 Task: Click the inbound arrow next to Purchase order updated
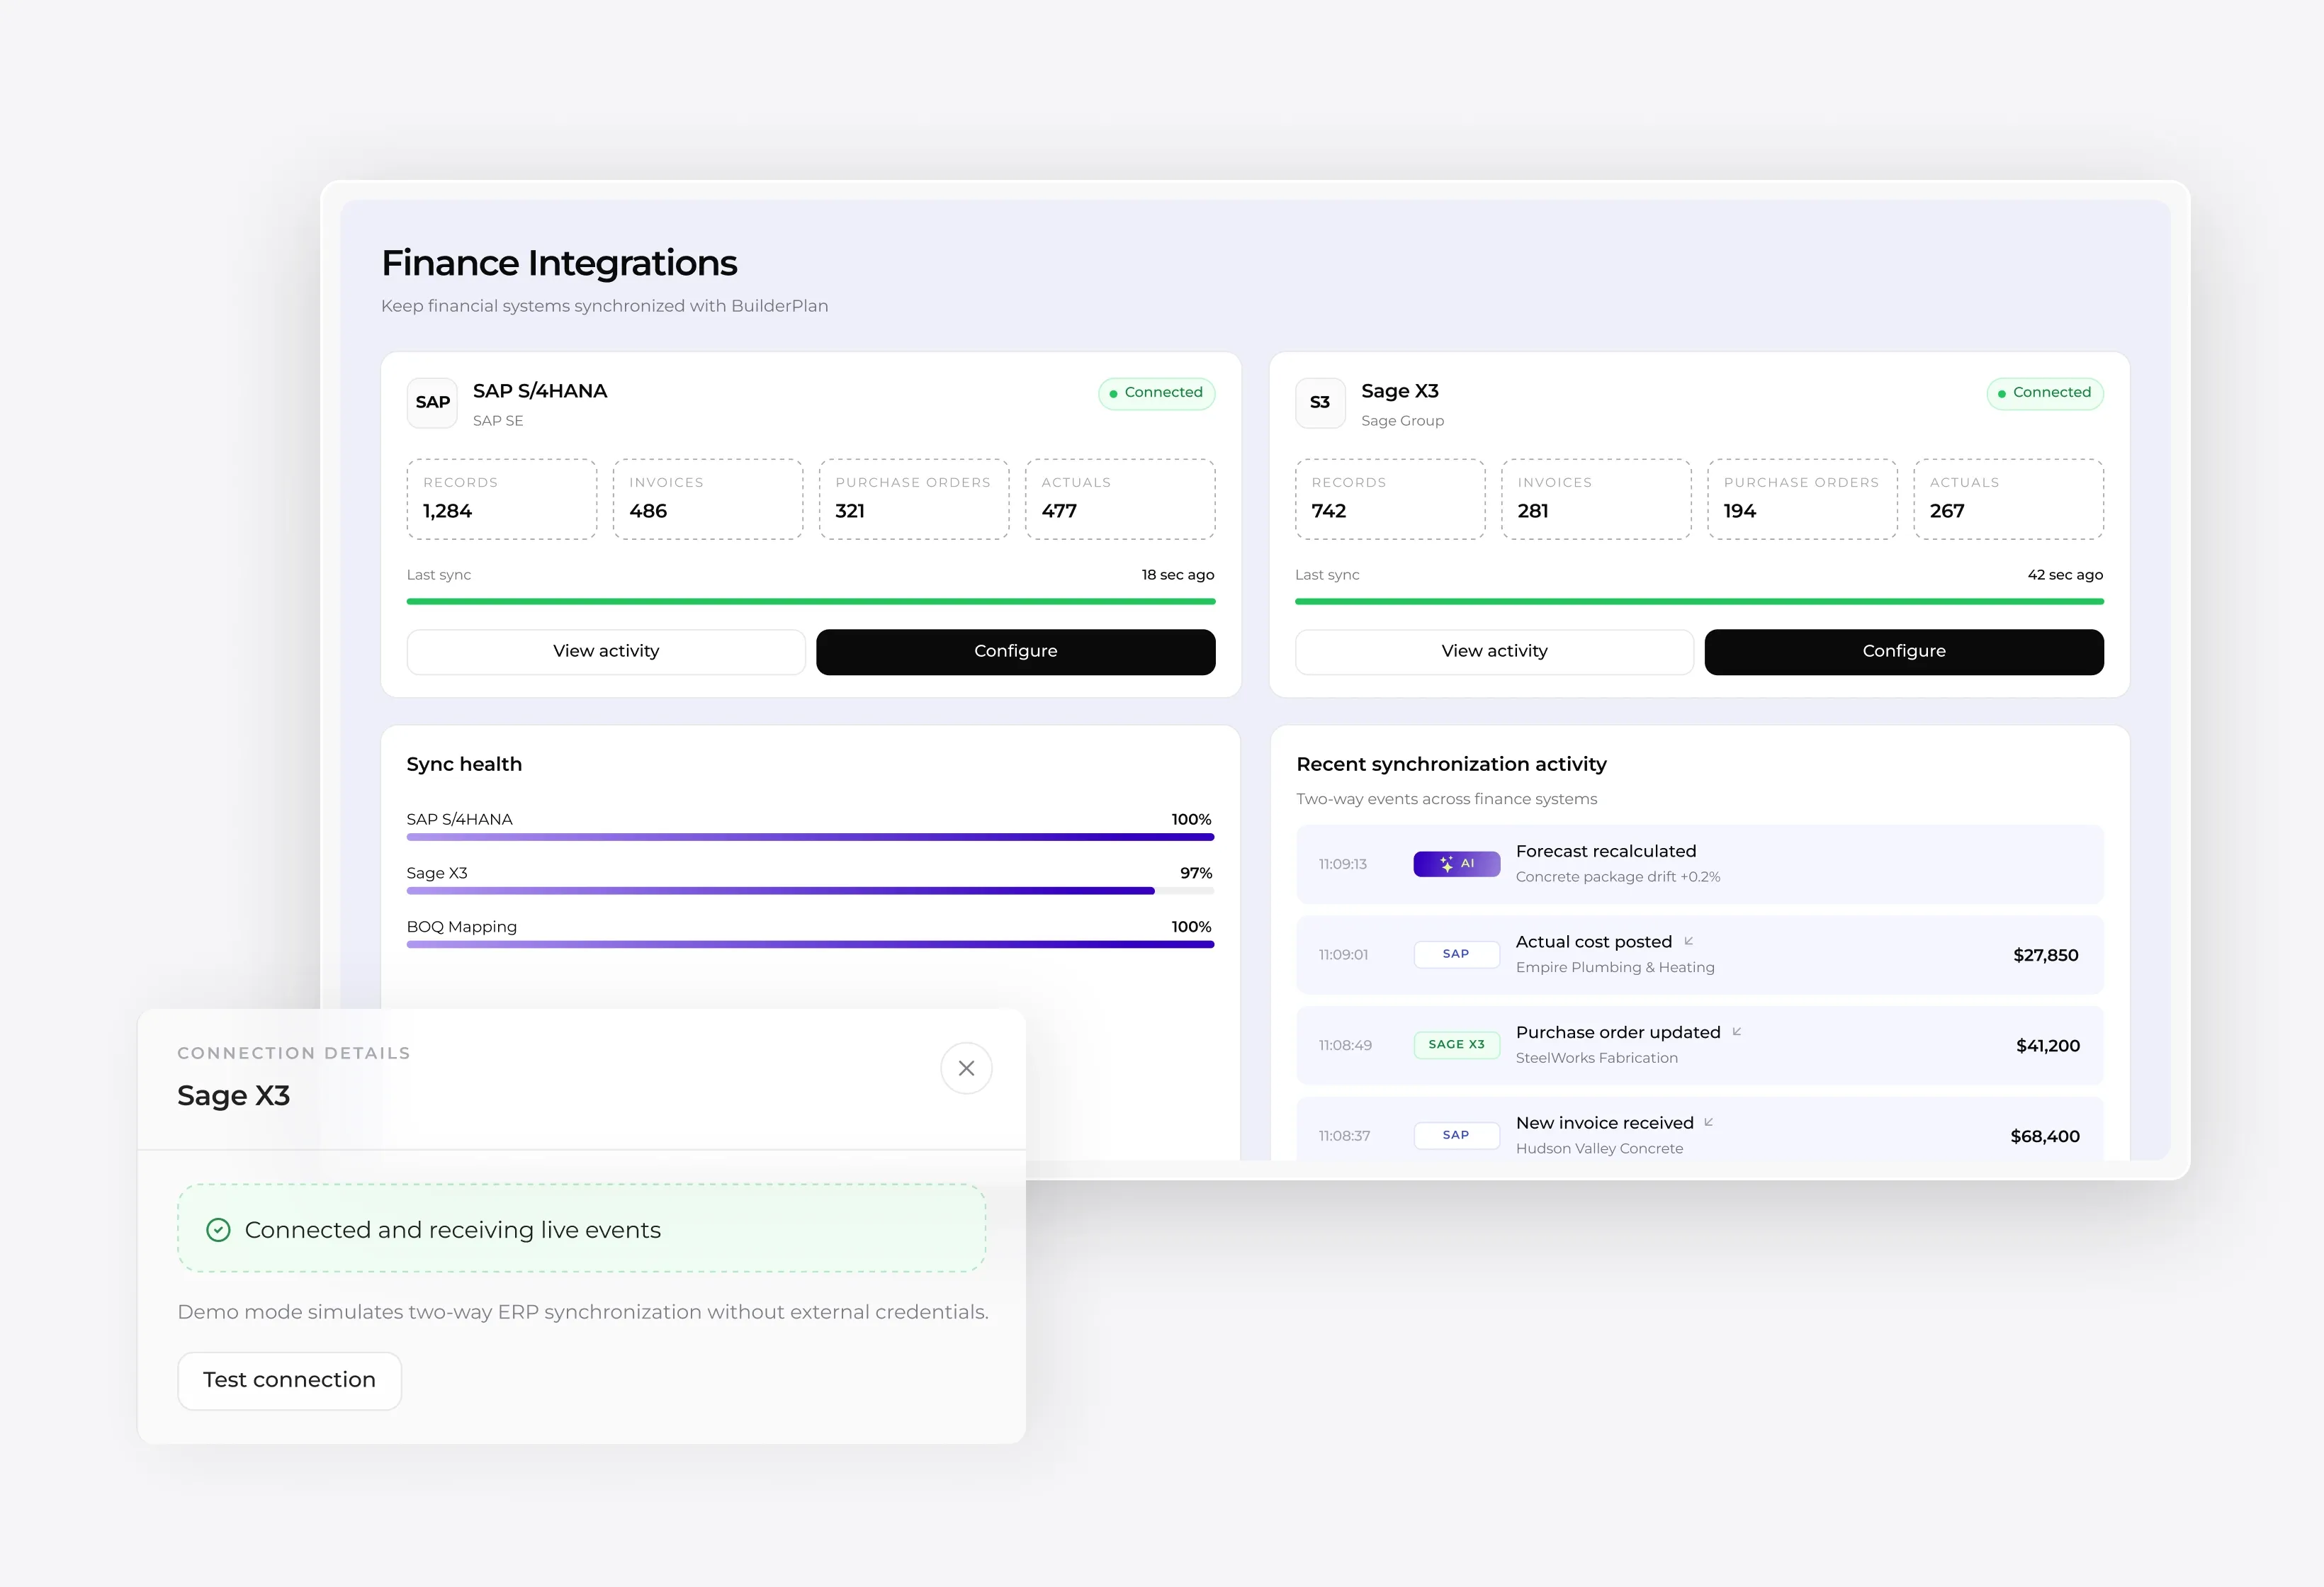(x=1736, y=1032)
